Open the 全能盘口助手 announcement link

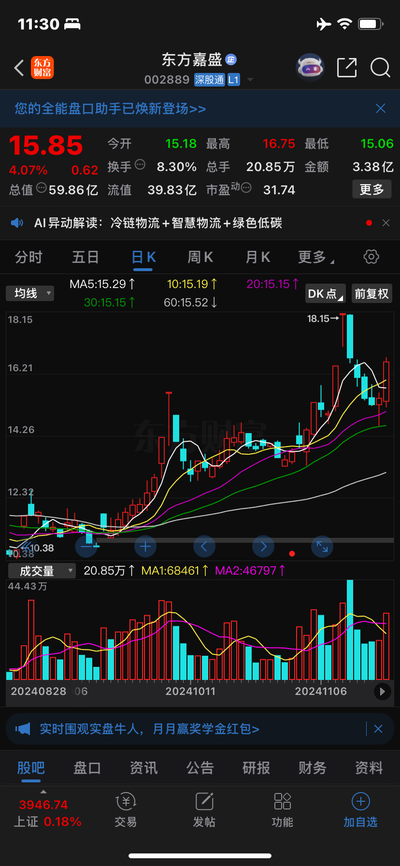point(110,108)
